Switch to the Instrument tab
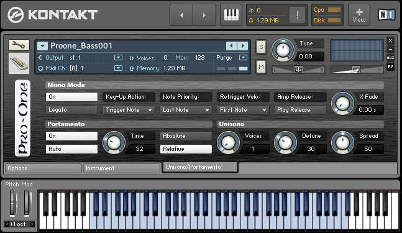402x233 pixels. click(122, 168)
